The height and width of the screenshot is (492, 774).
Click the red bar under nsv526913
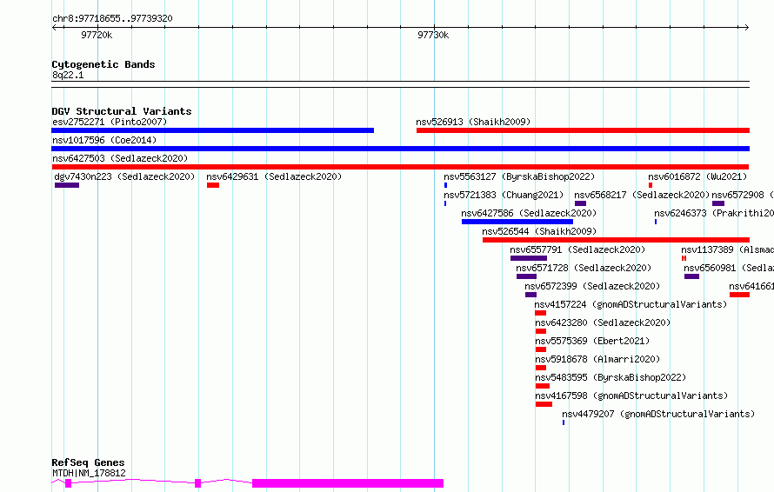point(583,130)
